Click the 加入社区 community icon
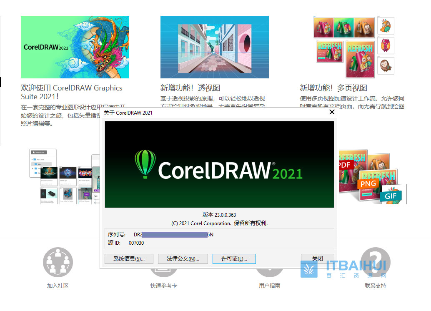 pyautogui.click(x=58, y=262)
